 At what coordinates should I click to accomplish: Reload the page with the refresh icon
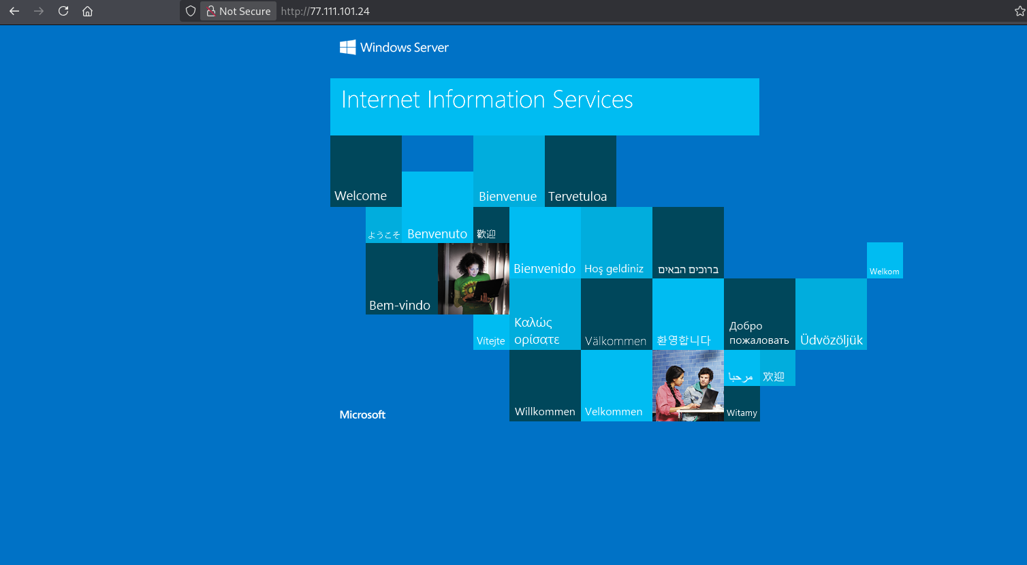pos(63,11)
